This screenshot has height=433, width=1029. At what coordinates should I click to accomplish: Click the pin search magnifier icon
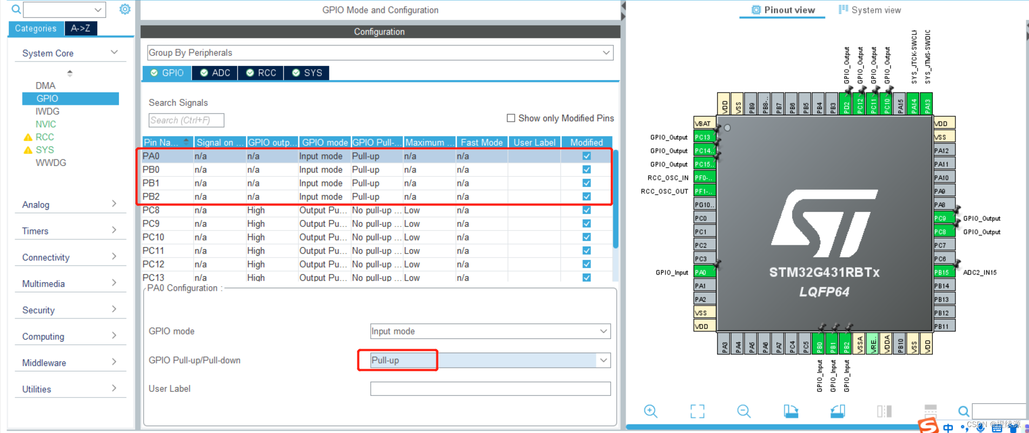[964, 411]
